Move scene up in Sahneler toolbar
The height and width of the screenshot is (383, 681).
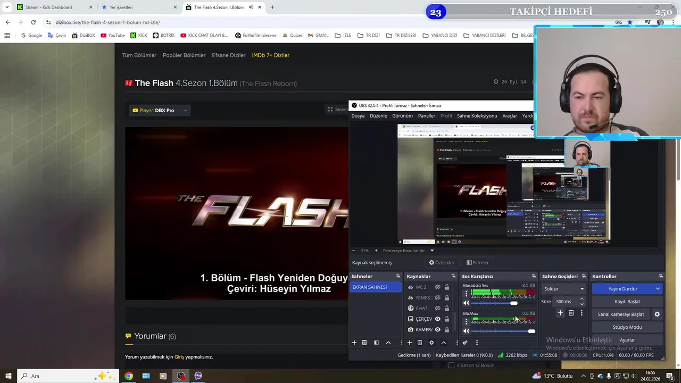click(x=388, y=343)
